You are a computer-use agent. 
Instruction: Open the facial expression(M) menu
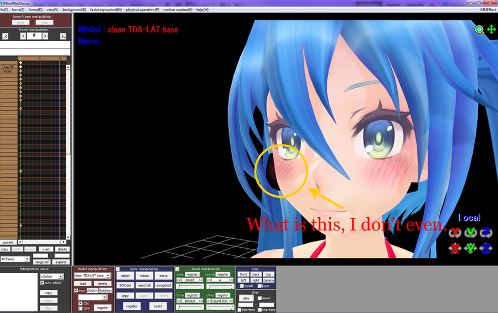click(106, 10)
